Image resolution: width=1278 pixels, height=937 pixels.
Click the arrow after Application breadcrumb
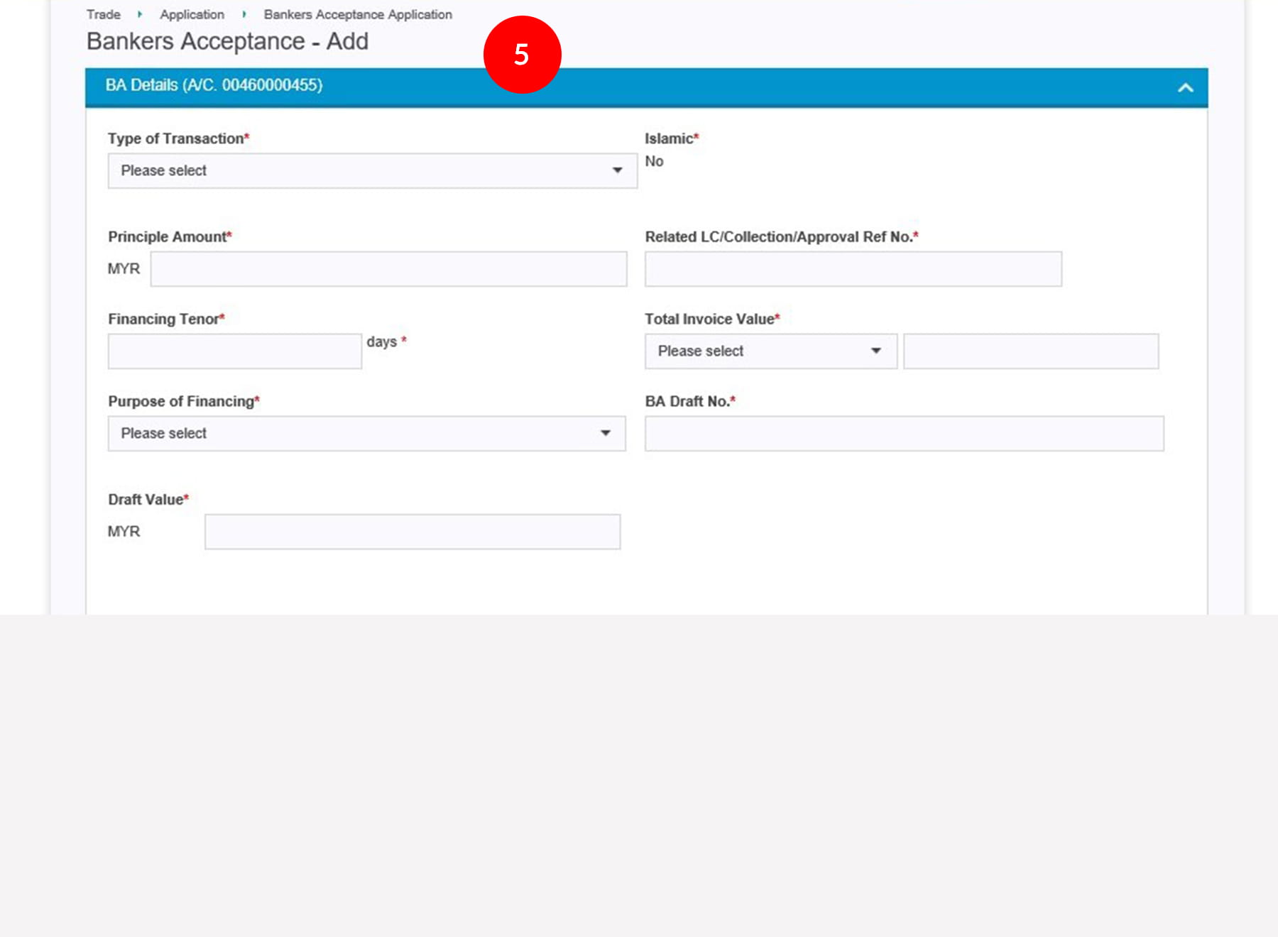pyautogui.click(x=244, y=14)
